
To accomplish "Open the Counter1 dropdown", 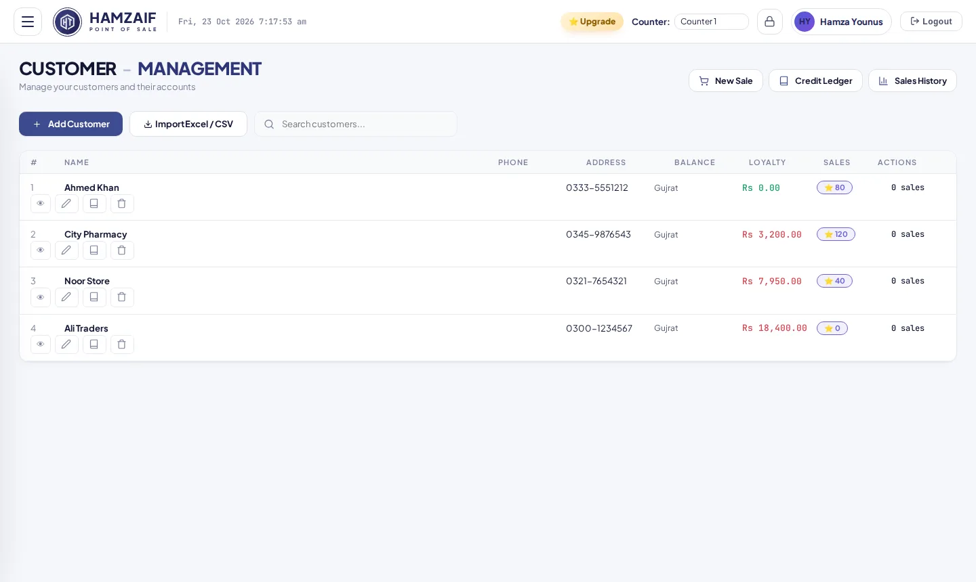I will coord(711,22).
